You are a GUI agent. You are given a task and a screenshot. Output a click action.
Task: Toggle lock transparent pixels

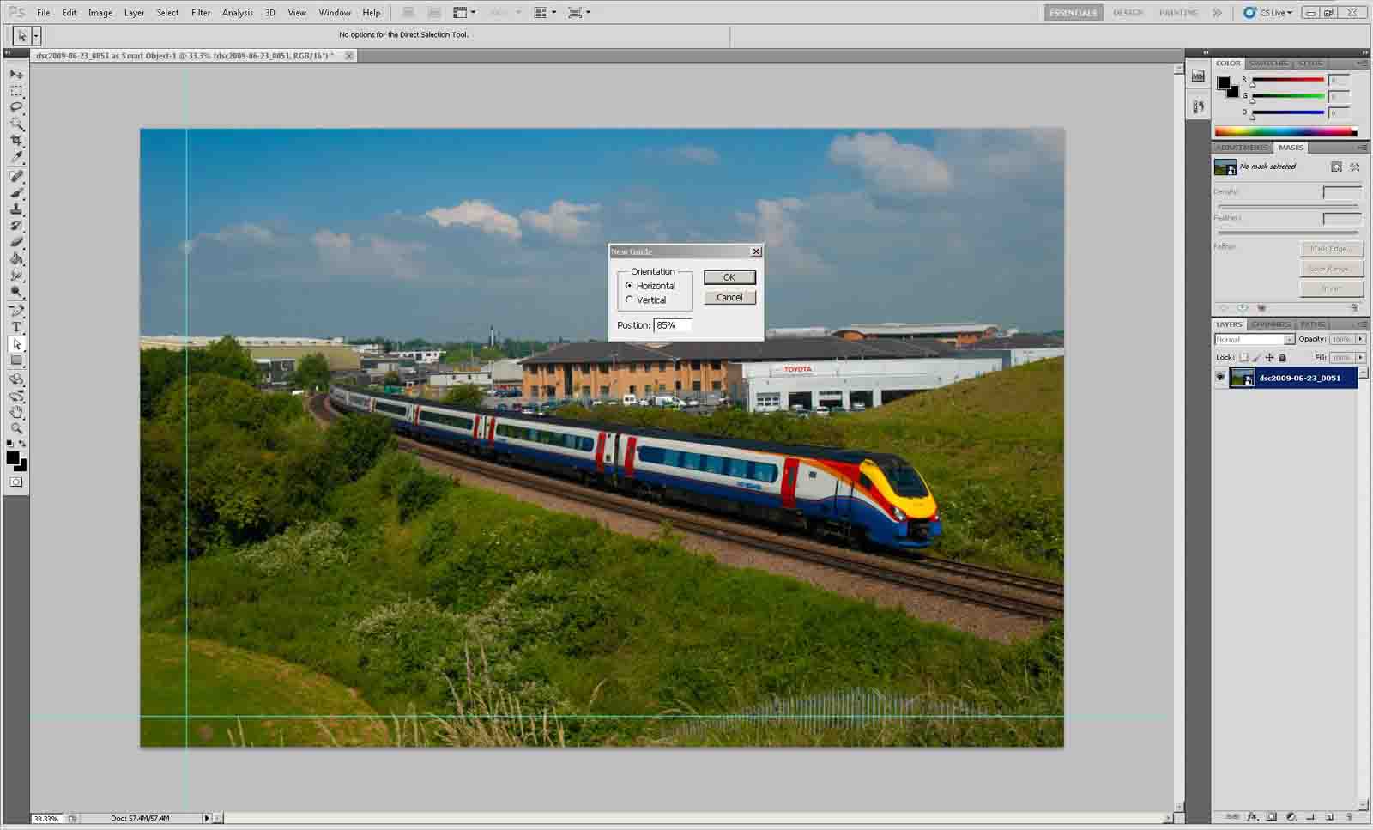tap(1244, 358)
